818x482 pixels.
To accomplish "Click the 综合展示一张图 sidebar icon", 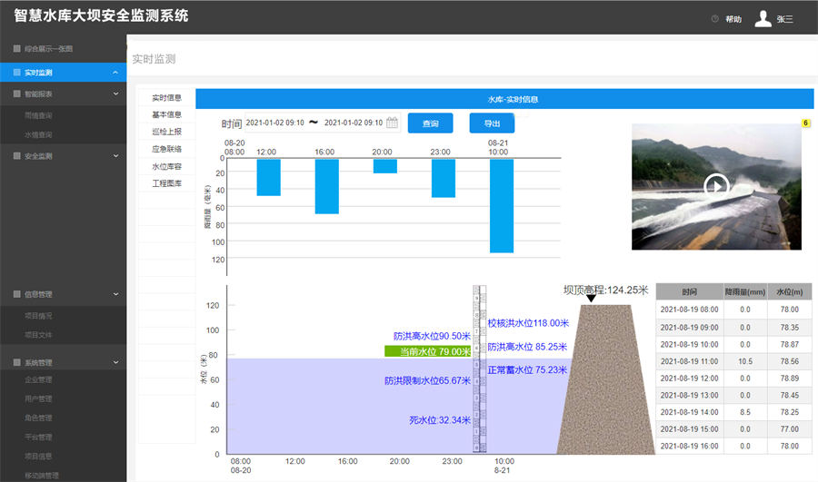I will (x=16, y=48).
